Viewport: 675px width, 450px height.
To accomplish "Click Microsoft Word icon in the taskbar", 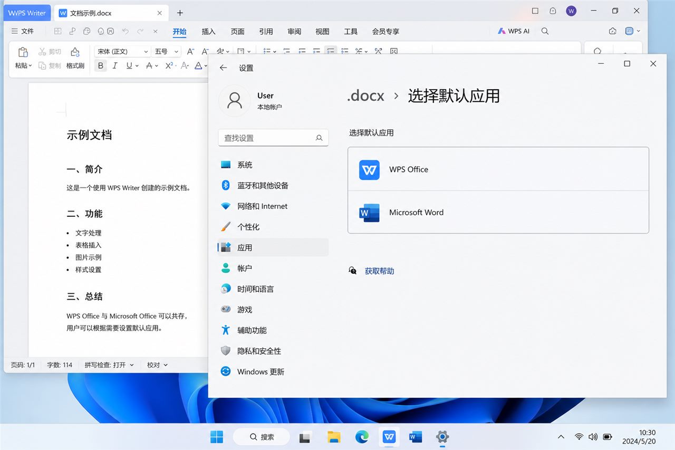I will (416, 436).
